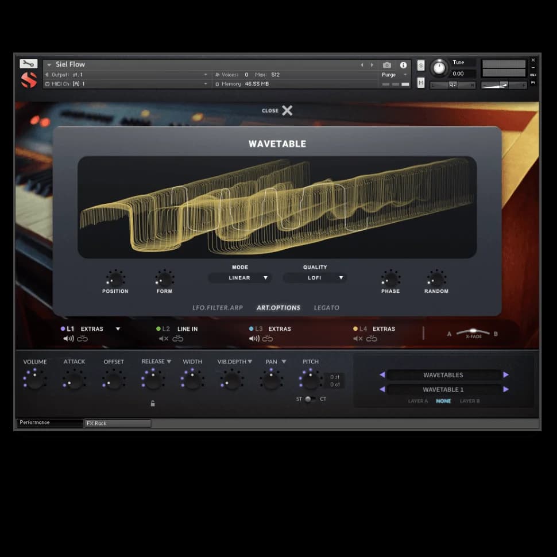Open the Quality dropdown showing LoFi
This screenshot has width=557, height=557.
315,278
